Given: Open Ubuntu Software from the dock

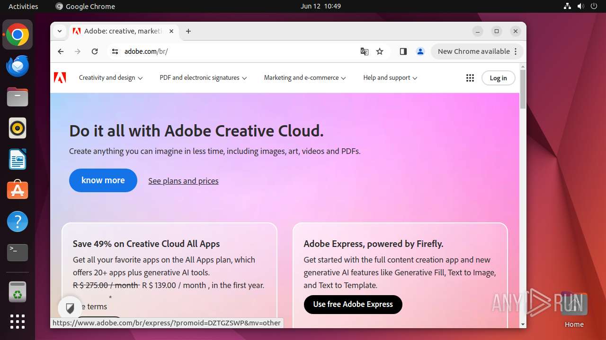Looking at the screenshot, I should coord(18,190).
